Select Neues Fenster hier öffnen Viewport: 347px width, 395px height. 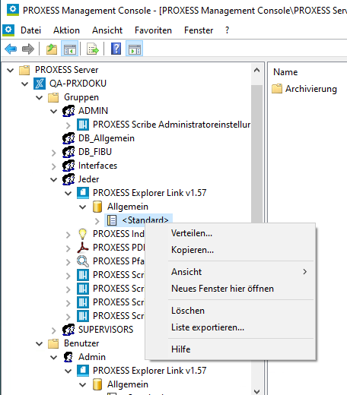[231, 289]
